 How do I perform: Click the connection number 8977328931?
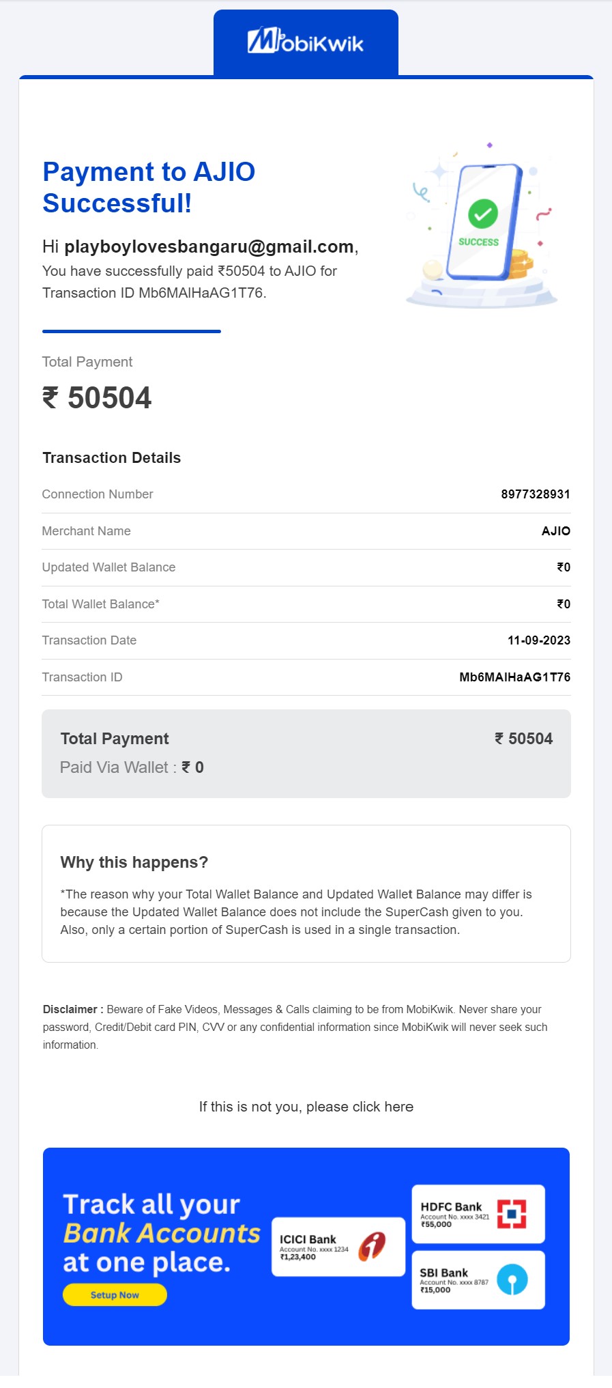point(535,494)
